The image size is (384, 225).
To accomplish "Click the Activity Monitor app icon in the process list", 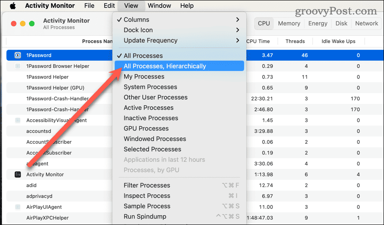I will point(18,174).
